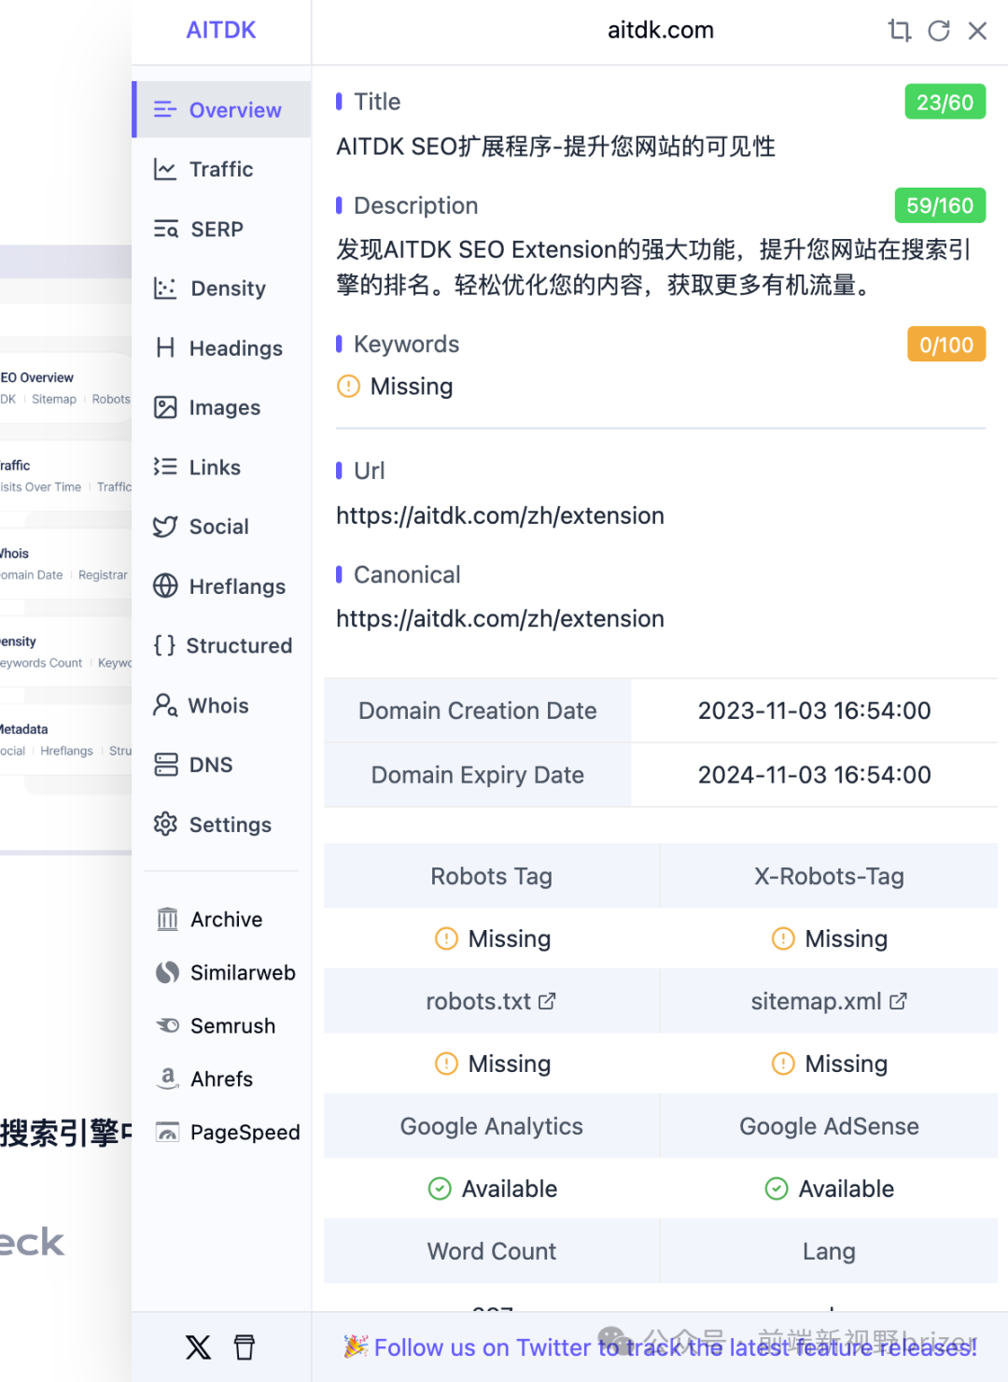
Task: Open the Archive external tool link
Action: (x=227, y=920)
